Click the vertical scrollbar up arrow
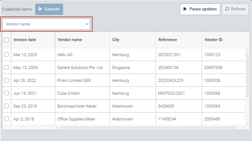Viewport: 252px width, 141px height. coord(248,50)
